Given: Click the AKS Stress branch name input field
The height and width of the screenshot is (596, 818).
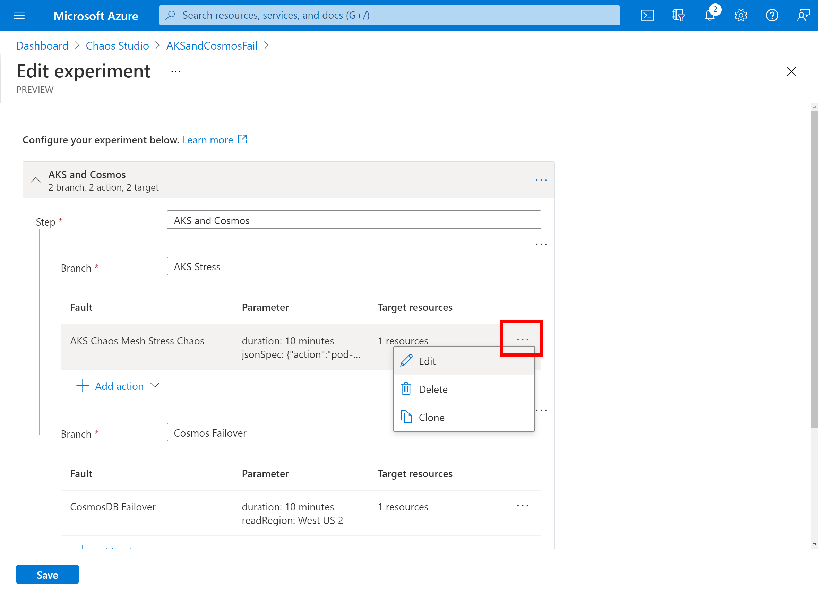Looking at the screenshot, I should click(354, 266).
